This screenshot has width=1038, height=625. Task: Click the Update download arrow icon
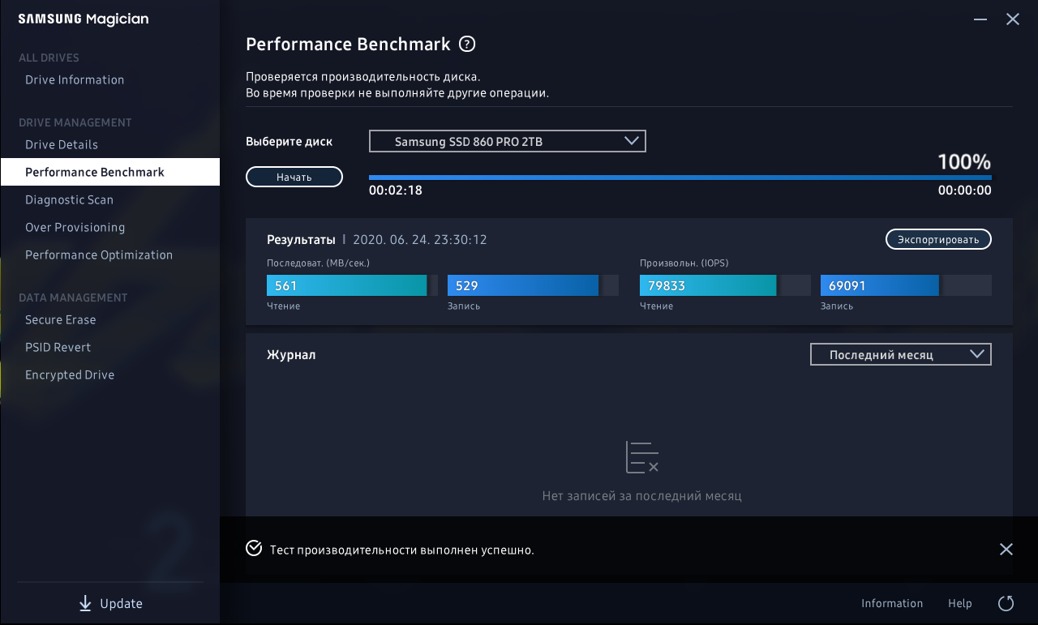coord(85,604)
